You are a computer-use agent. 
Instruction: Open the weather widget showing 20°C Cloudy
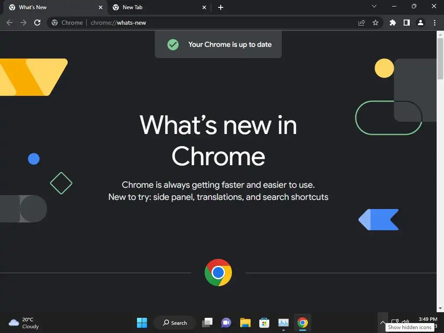point(24,323)
